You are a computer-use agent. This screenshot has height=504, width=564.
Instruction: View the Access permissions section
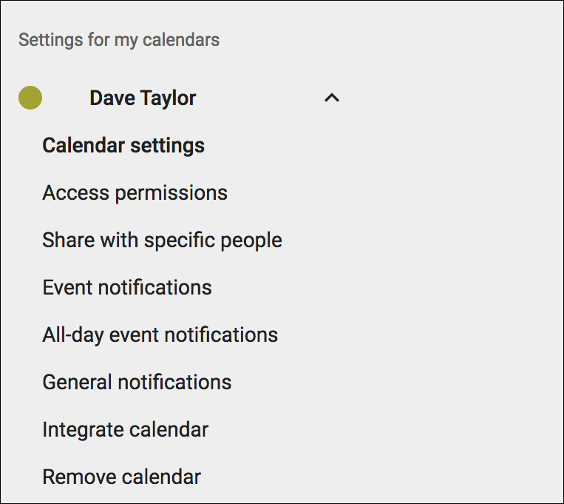pyautogui.click(x=135, y=193)
